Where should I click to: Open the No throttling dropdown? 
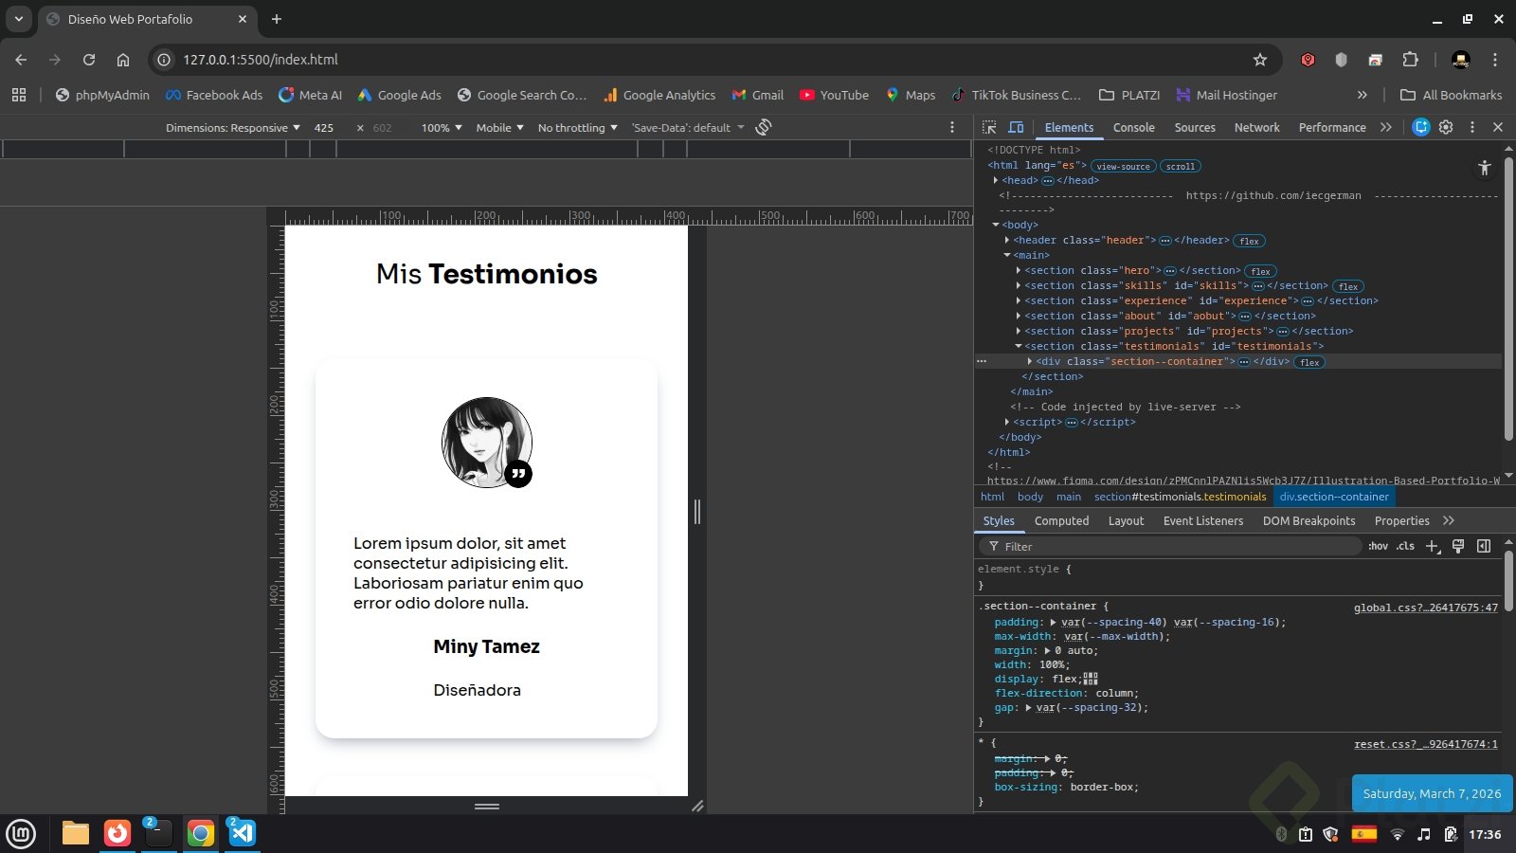(x=577, y=128)
